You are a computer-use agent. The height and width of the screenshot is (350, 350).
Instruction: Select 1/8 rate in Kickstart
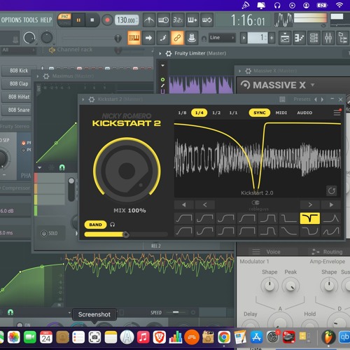point(182,113)
